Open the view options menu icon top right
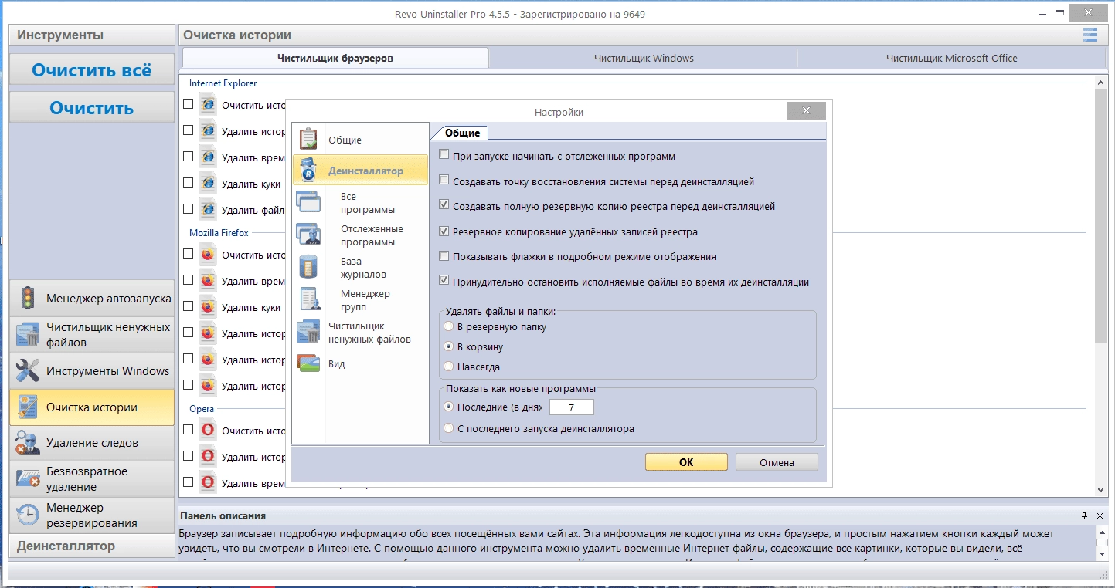Screen dimensions: 1115x588 (1090, 35)
